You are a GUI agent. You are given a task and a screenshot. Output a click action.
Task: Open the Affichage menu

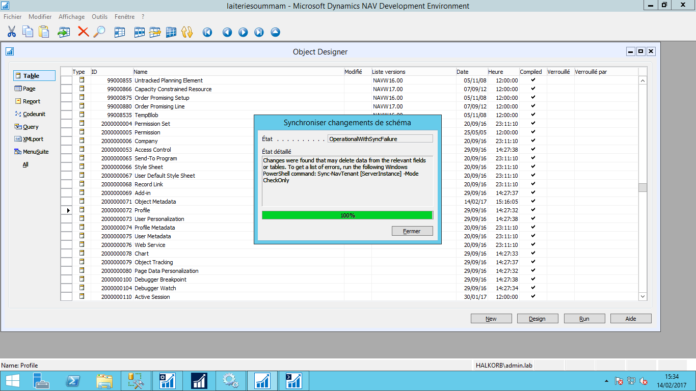pyautogui.click(x=71, y=17)
